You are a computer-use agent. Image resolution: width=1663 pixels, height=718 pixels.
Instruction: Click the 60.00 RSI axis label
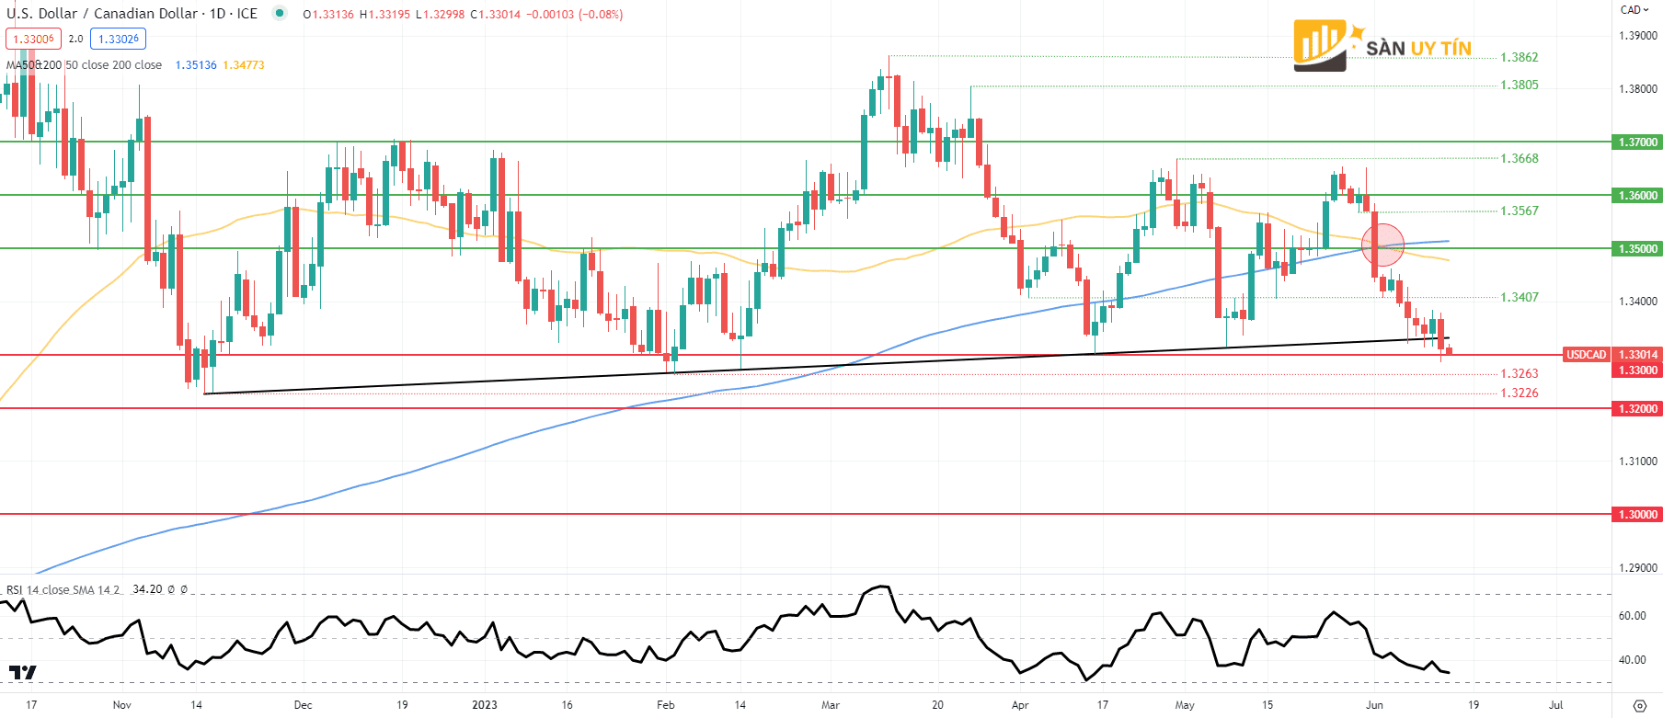(x=1632, y=616)
